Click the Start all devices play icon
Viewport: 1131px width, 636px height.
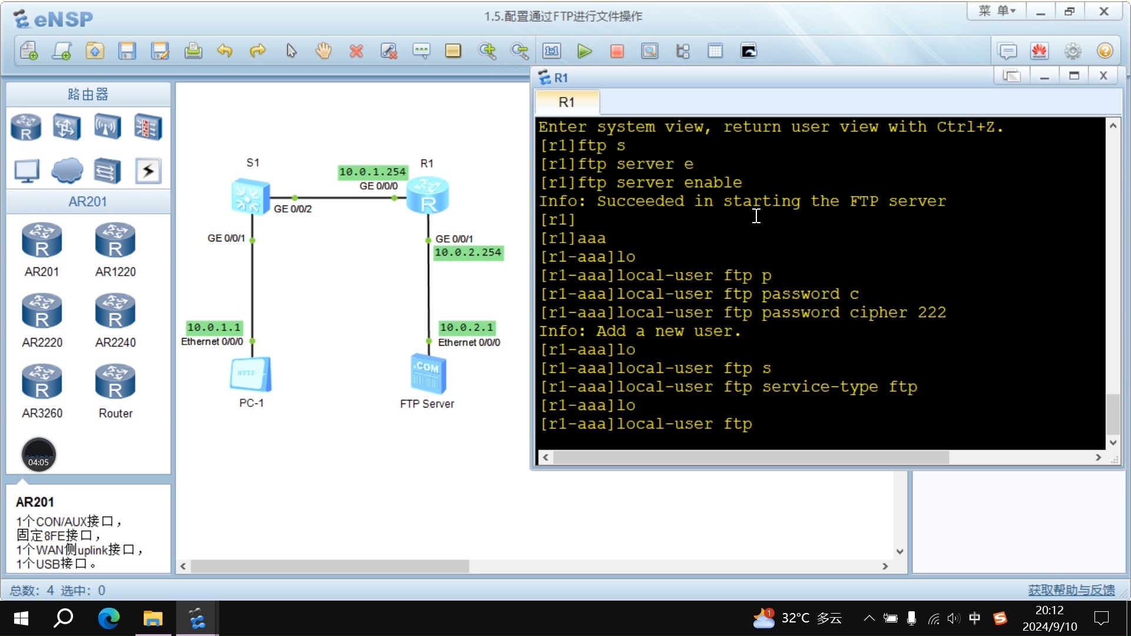click(584, 51)
